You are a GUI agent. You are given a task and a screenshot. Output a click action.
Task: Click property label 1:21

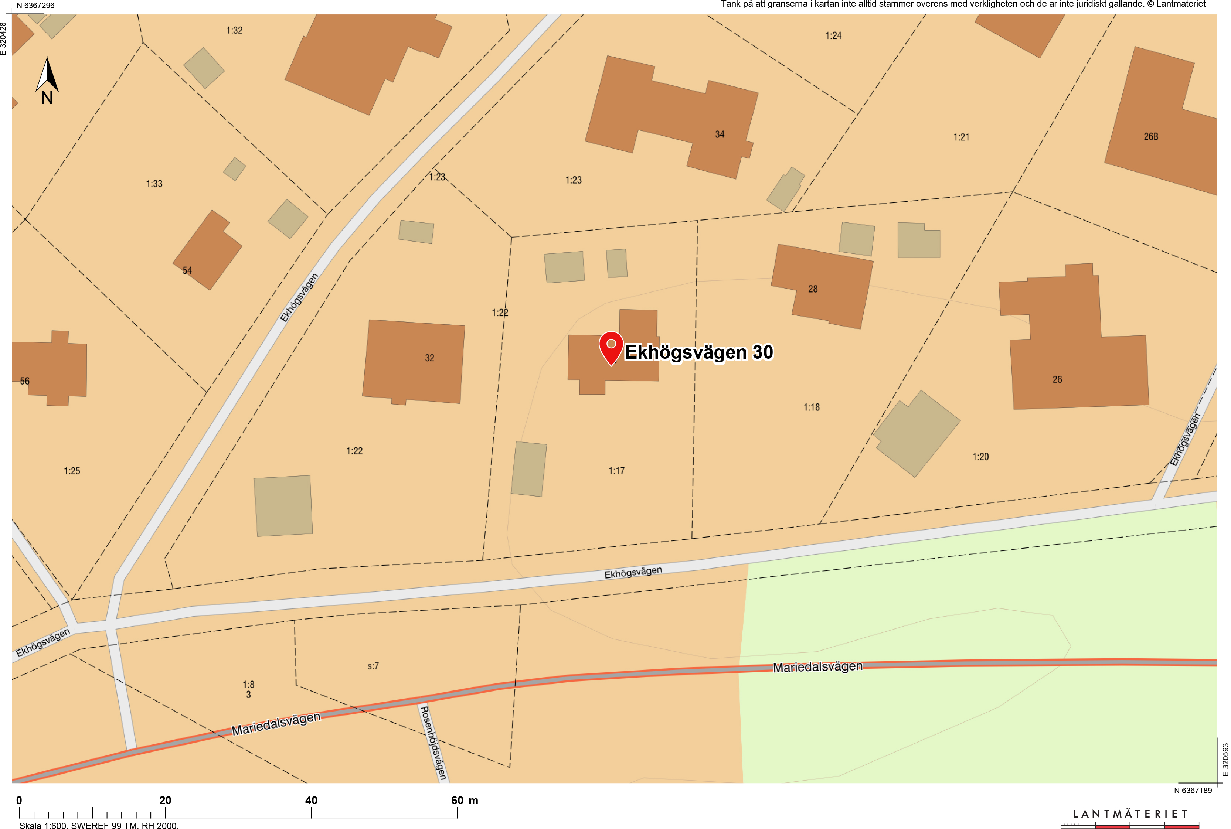point(961,137)
